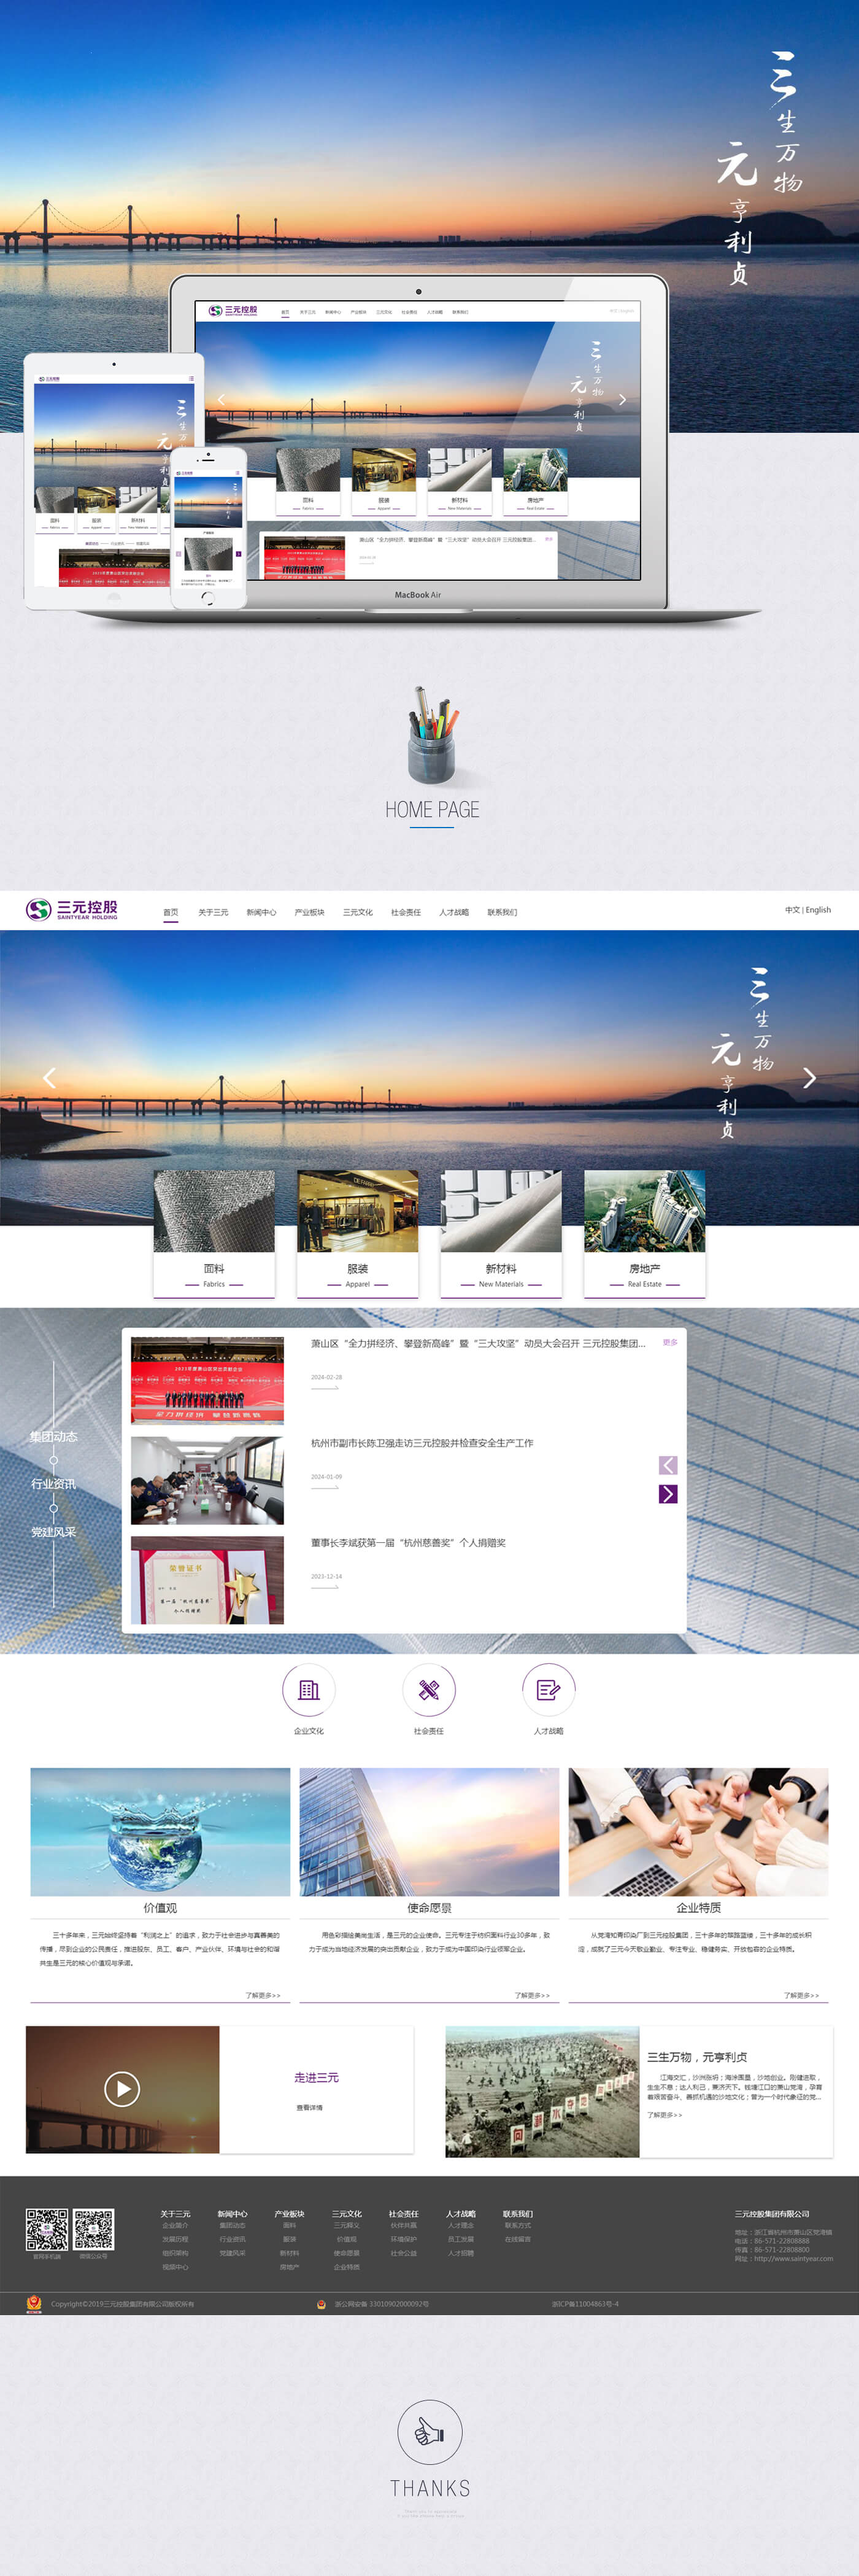Screen dimensions: 859x2576
Task: Select the 人才战略 notepad icon
Action: pyautogui.click(x=548, y=1690)
